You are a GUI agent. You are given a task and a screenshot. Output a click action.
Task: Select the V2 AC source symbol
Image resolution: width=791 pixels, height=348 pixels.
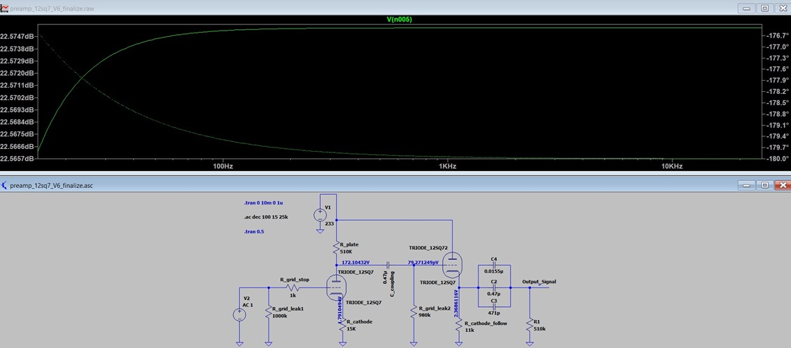coord(239,314)
